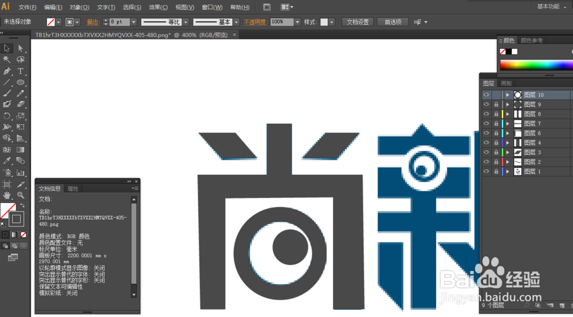Open the 等比 width profile dropdown
Image resolution: width=573 pixels, height=317 pixels.
pos(186,22)
